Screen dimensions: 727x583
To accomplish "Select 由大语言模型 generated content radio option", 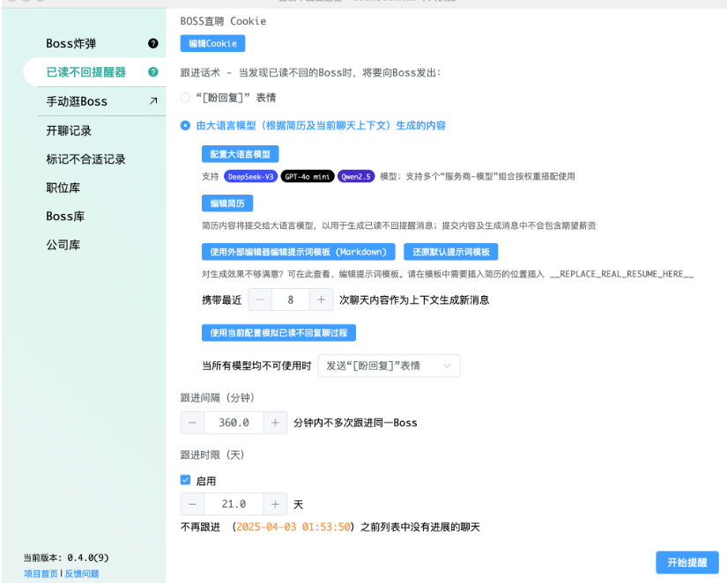I will (185, 126).
